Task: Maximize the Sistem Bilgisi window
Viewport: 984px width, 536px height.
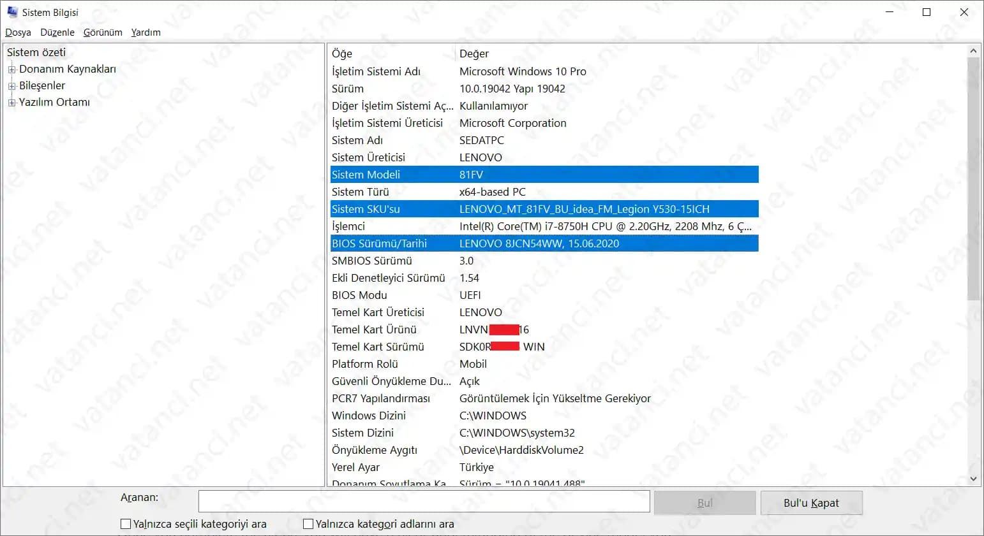Action: pyautogui.click(x=927, y=12)
